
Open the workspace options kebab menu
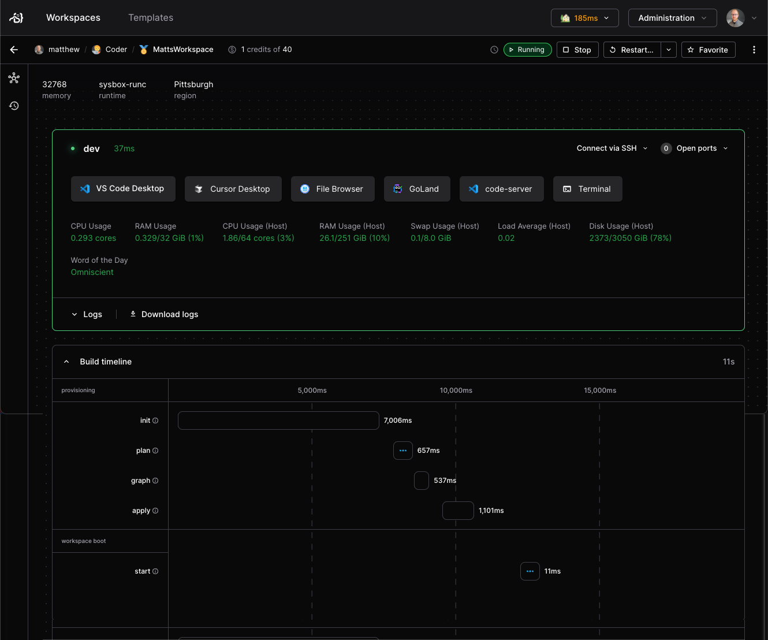tap(754, 50)
